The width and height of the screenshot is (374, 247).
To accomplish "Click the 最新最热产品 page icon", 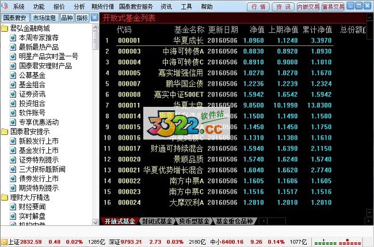I will (13, 47).
